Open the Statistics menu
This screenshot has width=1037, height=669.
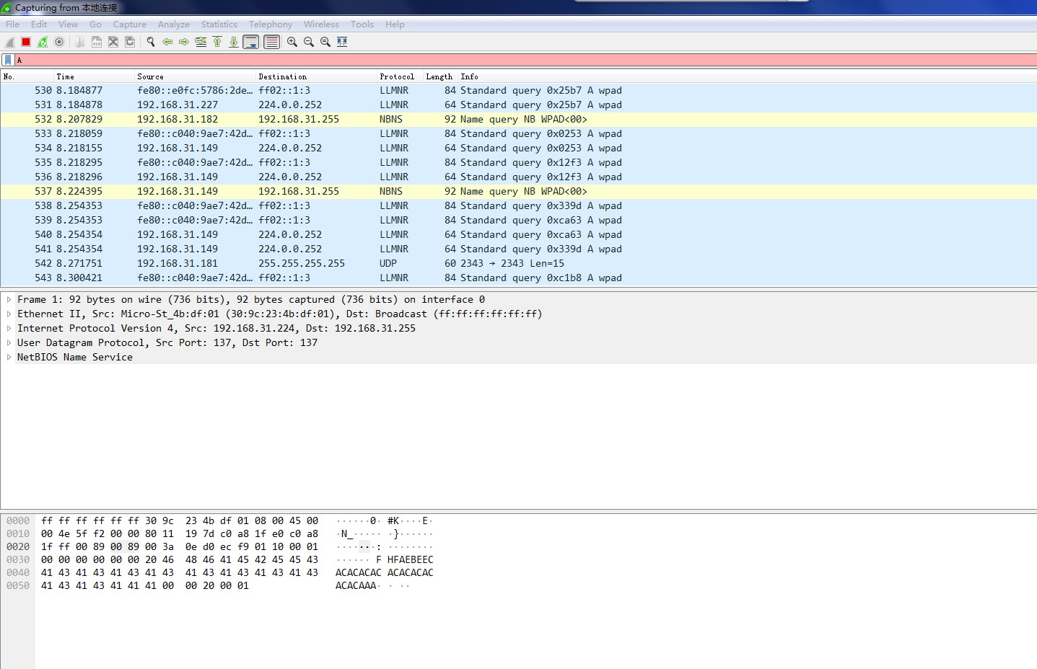pos(219,24)
